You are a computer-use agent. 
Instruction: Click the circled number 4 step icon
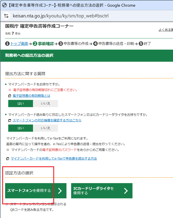[x=95, y=44]
